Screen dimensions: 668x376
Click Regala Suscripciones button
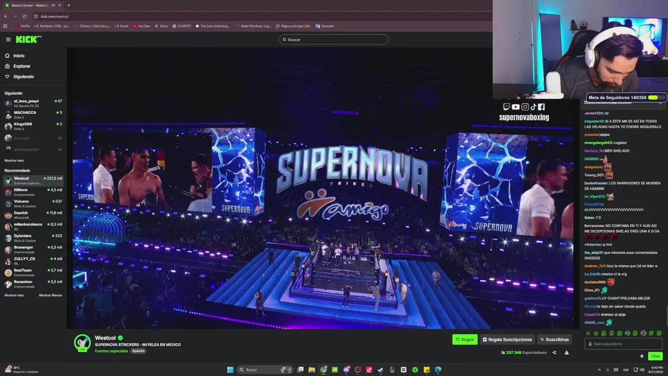(508, 339)
